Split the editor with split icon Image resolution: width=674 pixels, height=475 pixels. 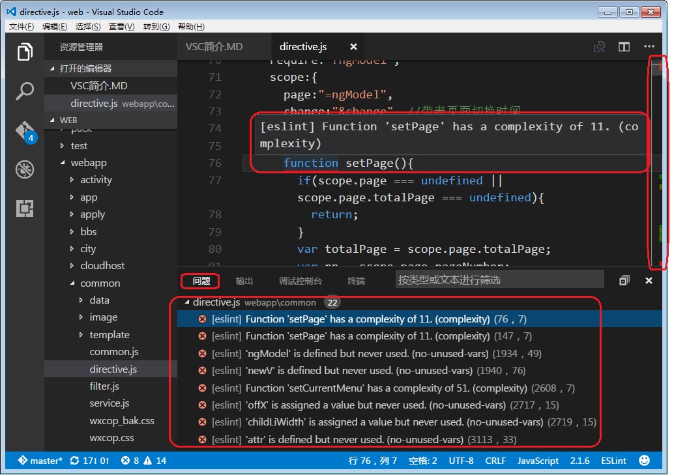click(x=624, y=46)
